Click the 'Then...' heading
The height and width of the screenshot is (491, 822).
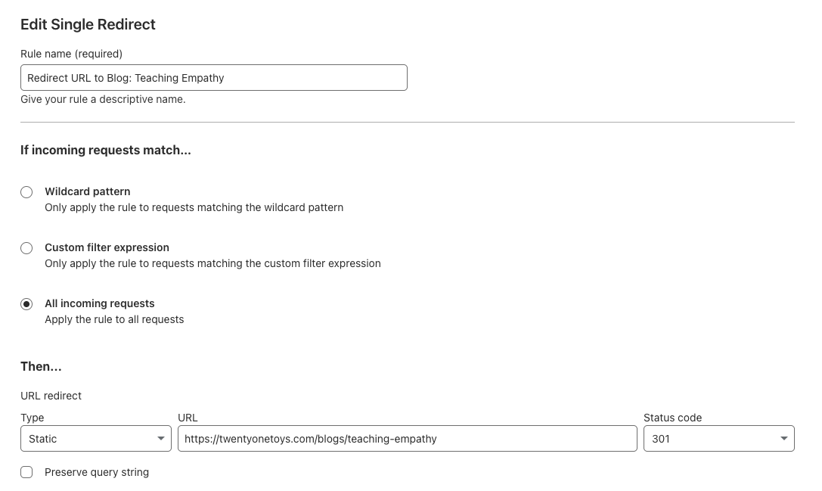pyautogui.click(x=41, y=367)
